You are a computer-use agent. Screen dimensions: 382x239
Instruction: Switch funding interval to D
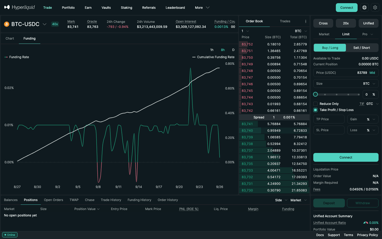coord(233,50)
